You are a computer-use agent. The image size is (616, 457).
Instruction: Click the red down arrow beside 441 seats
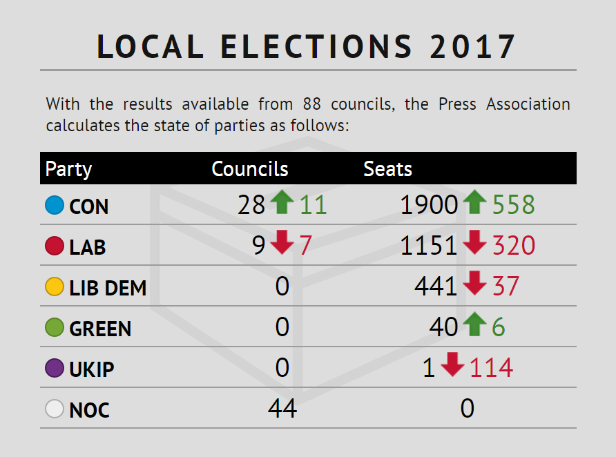point(475,283)
